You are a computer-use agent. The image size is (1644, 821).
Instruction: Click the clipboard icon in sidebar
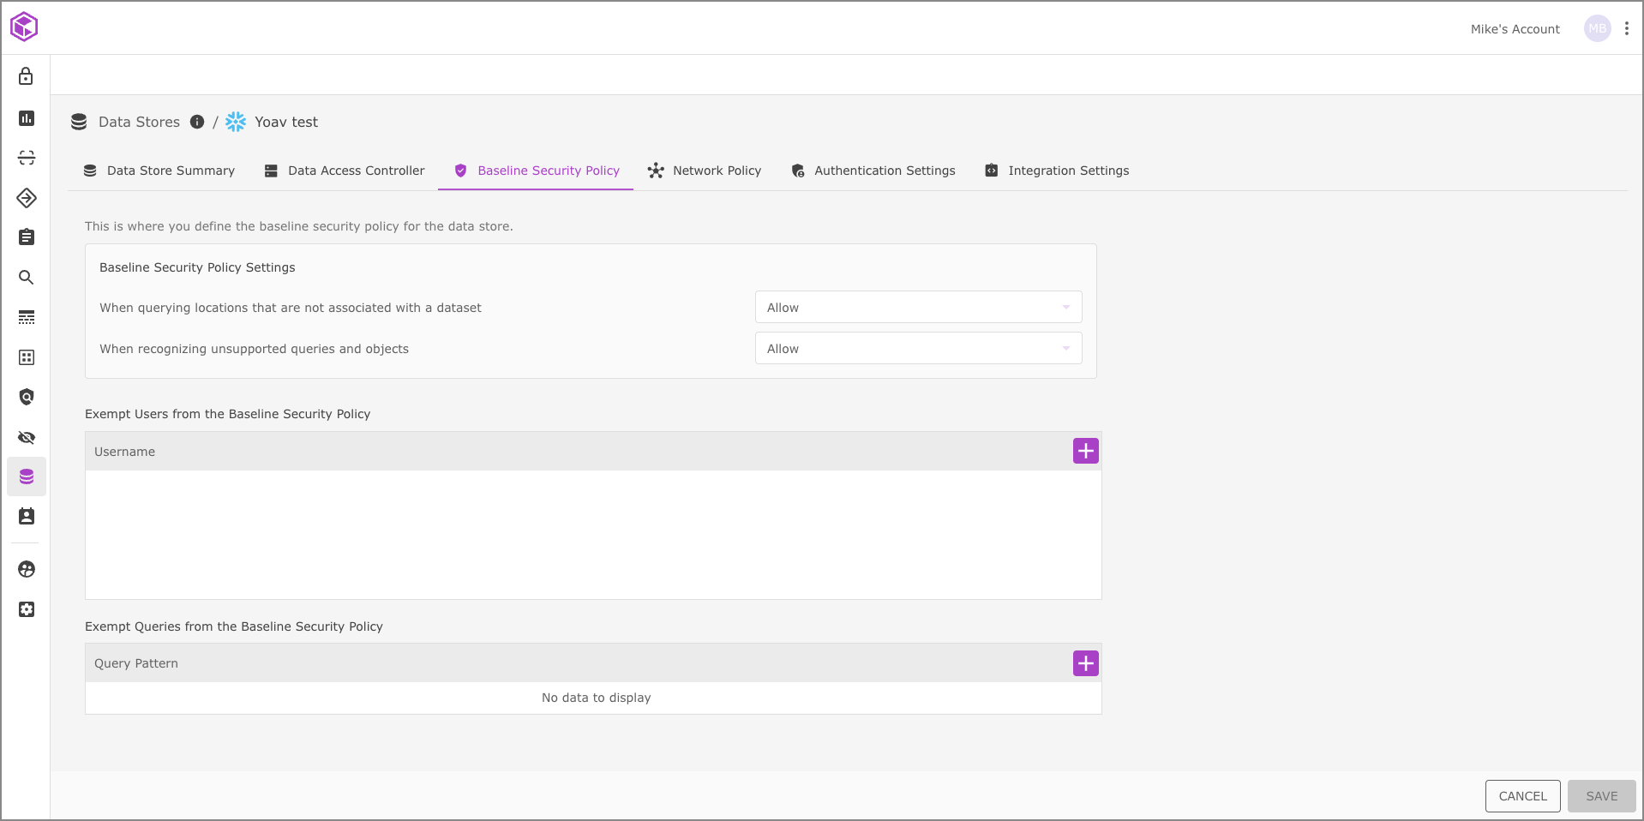point(27,237)
